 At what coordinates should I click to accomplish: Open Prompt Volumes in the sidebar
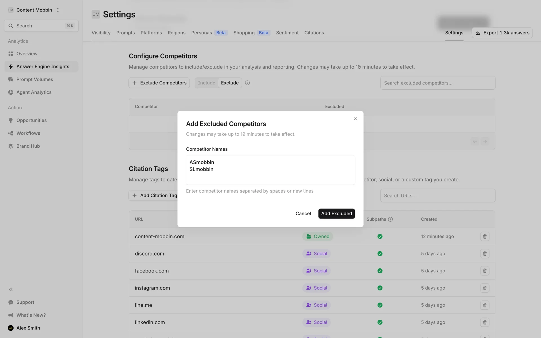click(34, 79)
